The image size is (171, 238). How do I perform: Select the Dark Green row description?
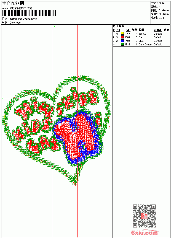coord(145,45)
